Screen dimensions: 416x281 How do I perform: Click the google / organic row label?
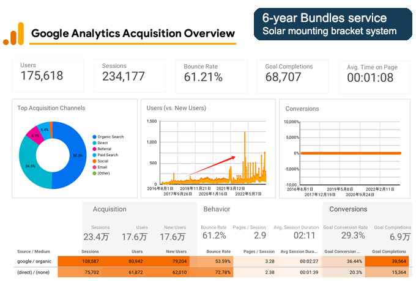tap(34, 261)
